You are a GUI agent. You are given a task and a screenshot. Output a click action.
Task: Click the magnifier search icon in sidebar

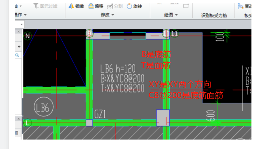pyautogui.click(x=17, y=55)
